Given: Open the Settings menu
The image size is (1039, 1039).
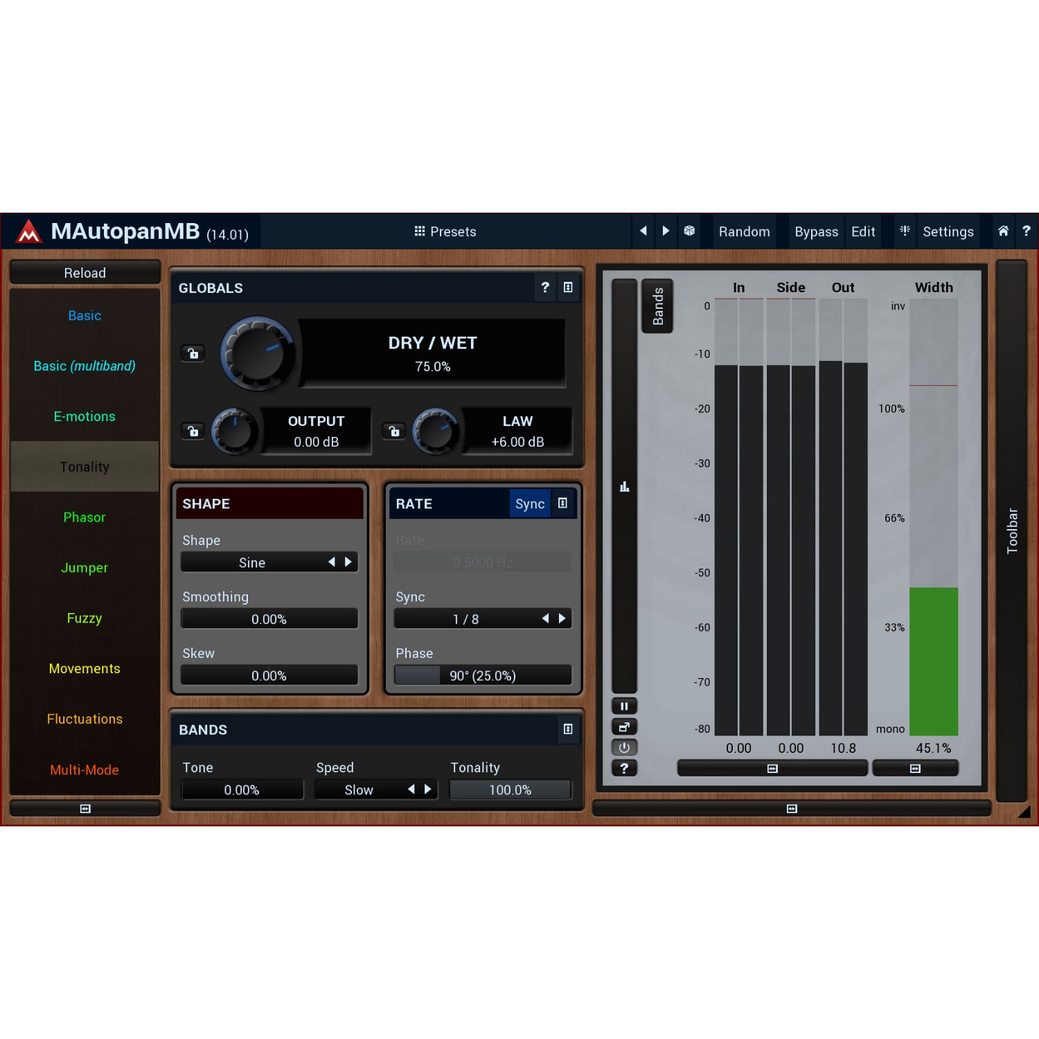Looking at the screenshot, I should pyautogui.click(x=948, y=231).
